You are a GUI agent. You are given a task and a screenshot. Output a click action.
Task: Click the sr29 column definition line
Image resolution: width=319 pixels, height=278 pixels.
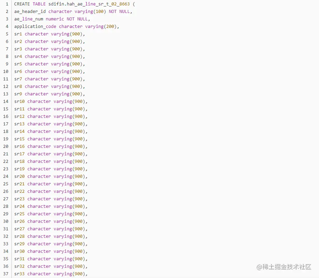[51, 244]
